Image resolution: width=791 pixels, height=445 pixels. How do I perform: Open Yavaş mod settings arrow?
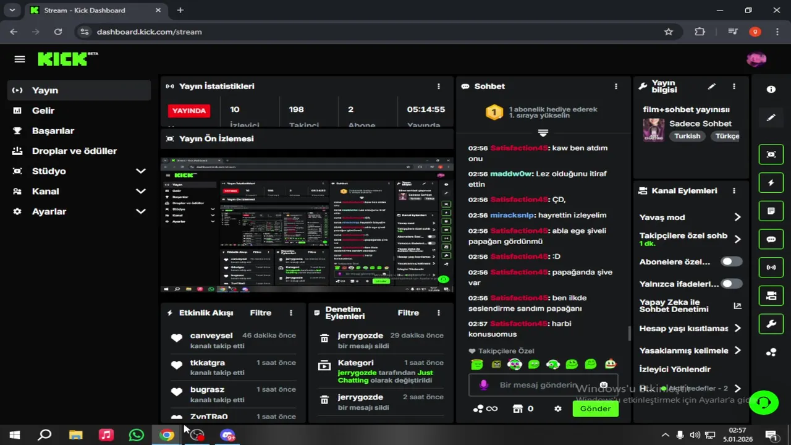click(737, 217)
